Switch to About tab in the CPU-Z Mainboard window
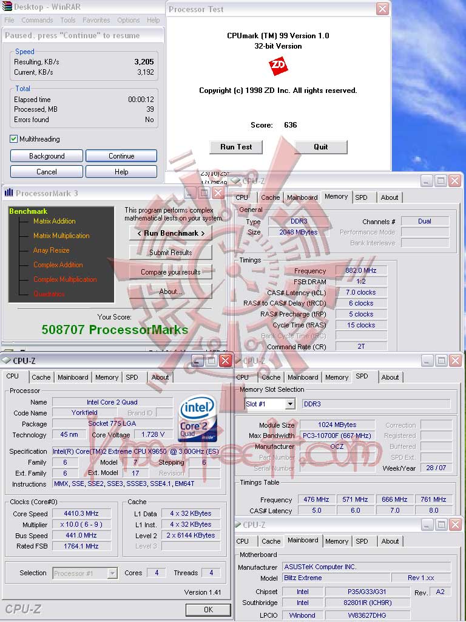The height and width of the screenshot is (622, 466). point(390,541)
